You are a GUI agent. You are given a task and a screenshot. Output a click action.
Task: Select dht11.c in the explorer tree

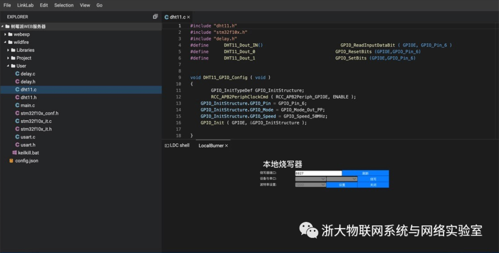tap(81, 90)
